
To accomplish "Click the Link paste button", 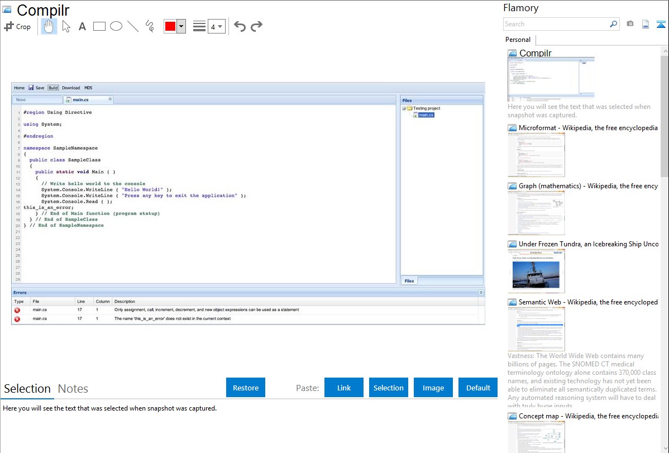I will [x=344, y=388].
